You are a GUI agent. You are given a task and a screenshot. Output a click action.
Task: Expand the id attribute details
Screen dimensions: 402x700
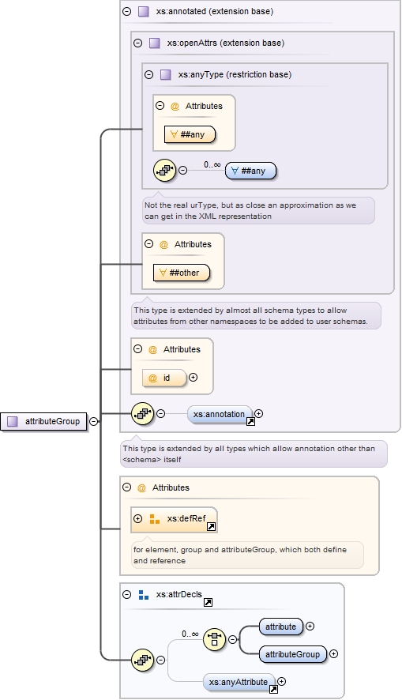click(x=193, y=377)
